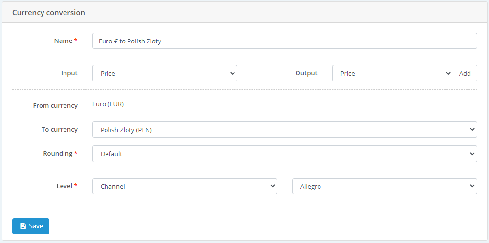
Task: Click the Name field label
Action: [63, 41]
